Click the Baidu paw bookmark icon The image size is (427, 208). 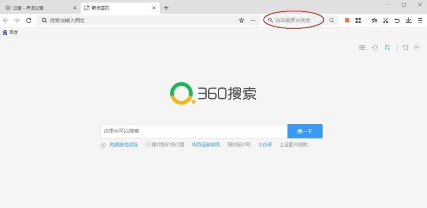point(5,33)
